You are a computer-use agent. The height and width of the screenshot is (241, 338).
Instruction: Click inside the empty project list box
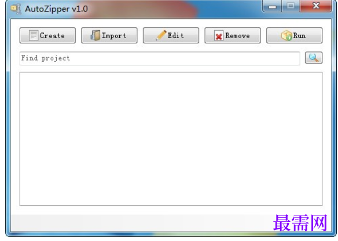pyautogui.click(x=171, y=139)
